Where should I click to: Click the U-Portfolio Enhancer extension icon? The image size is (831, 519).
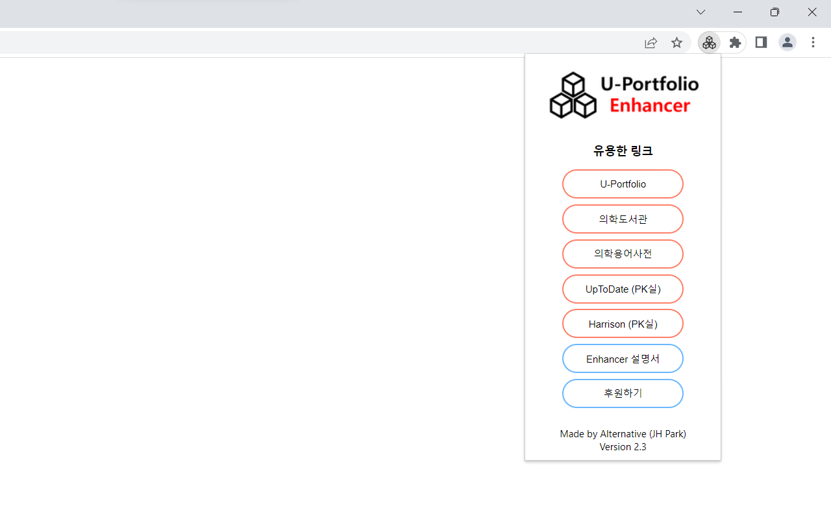pos(709,43)
